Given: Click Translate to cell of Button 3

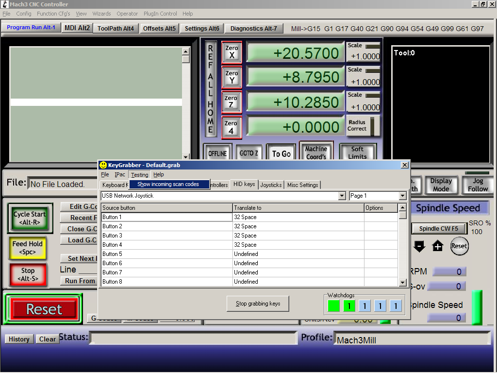Looking at the screenshot, I should point(298,236).
